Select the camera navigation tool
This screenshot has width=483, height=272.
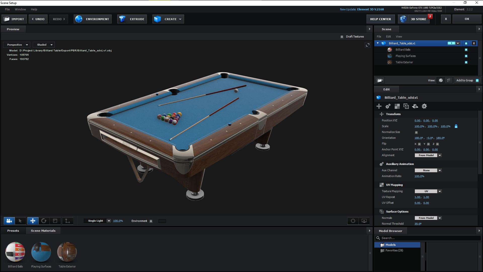9,221
